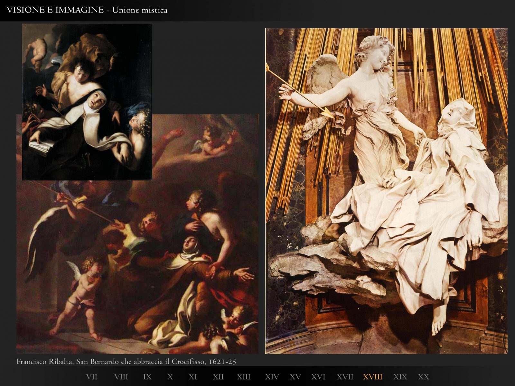Select slide X in the numeral bar
Screen dimensions: 515x386
point(170,377)
